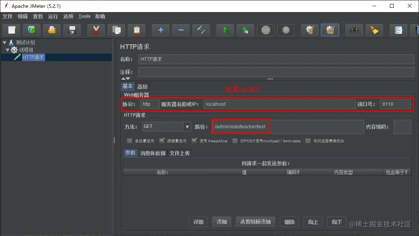Screen dimensions: 419x236
Task: Switch to the 基本 tab
Action: [127, 86]
